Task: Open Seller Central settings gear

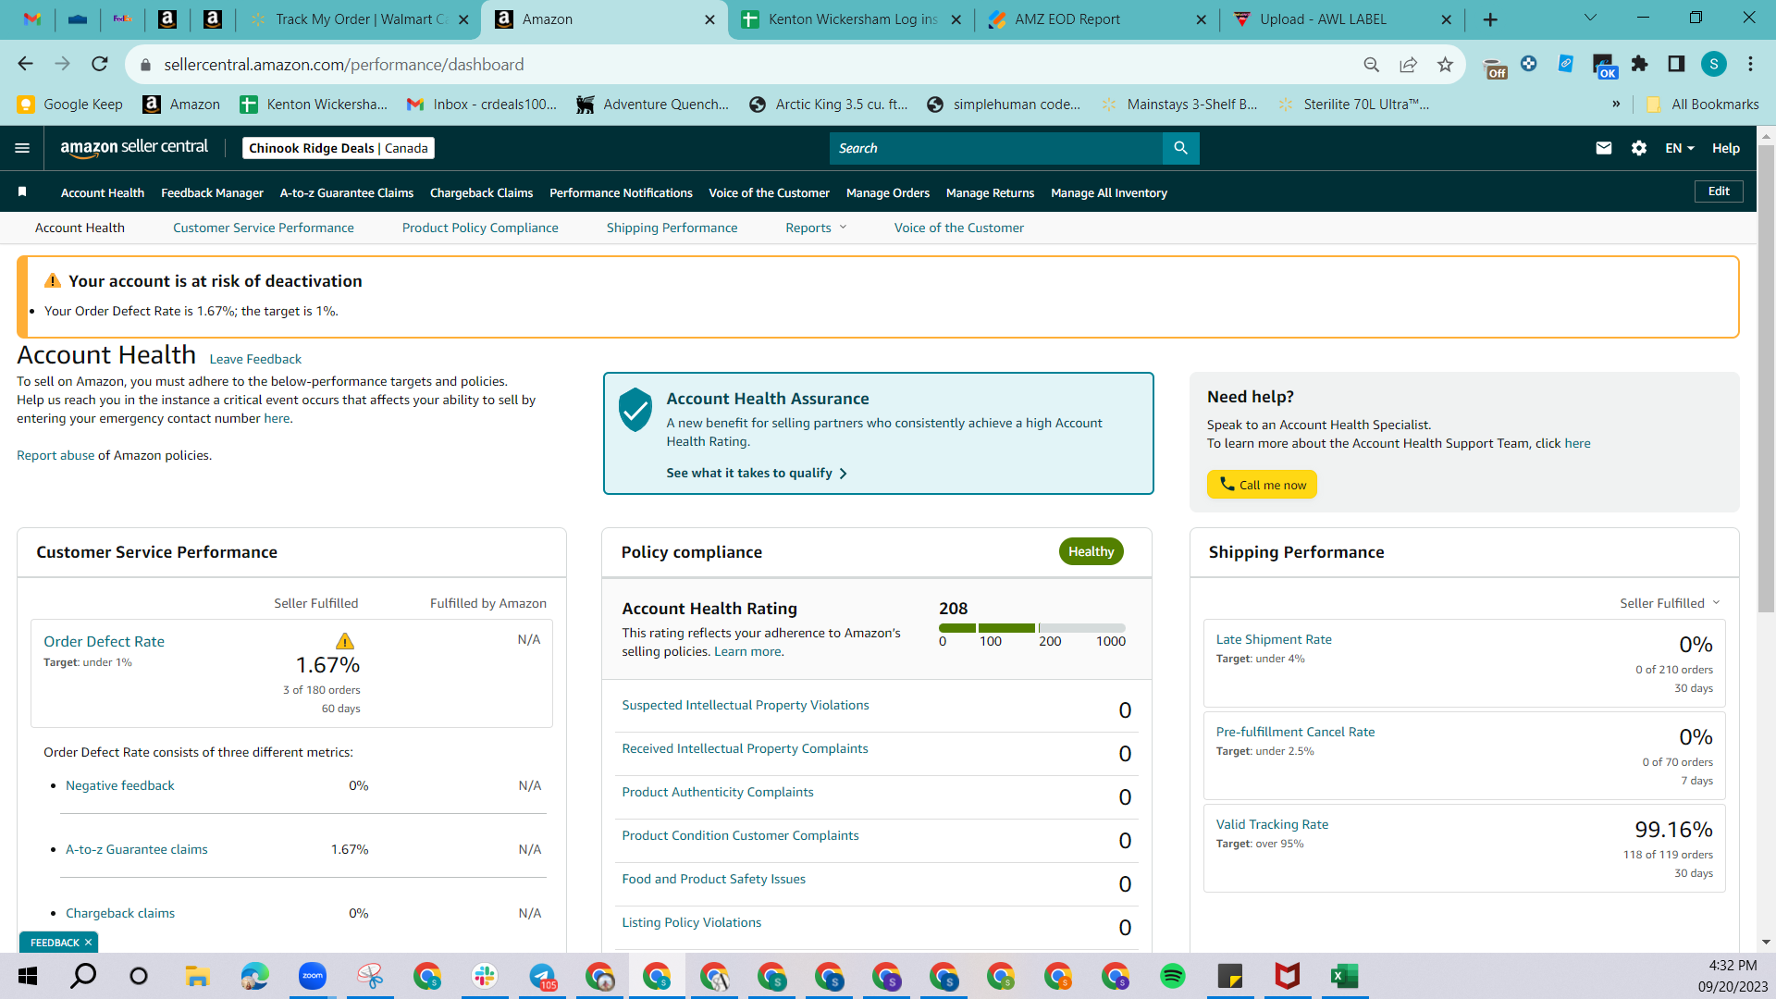Action: coord(1639,148)
